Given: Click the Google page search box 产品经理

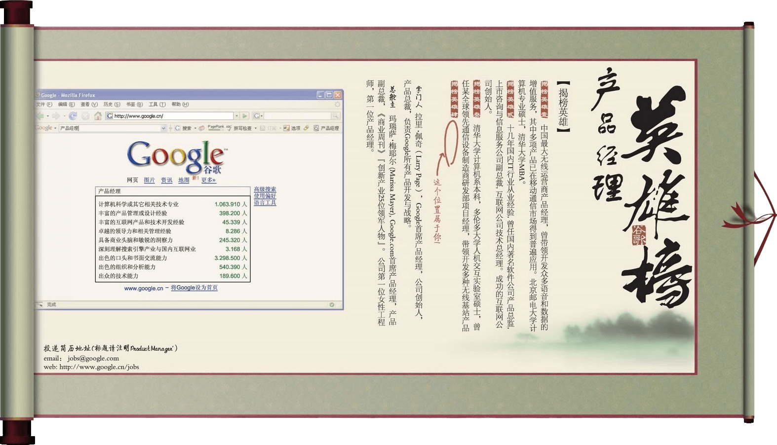Looking at the screenshot, I should pos(173,191).
